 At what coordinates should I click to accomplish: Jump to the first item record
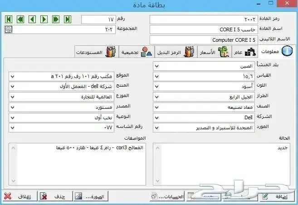coord(9,19)
